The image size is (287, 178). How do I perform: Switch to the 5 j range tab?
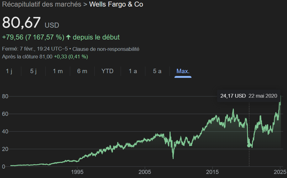tap(34, 71)
